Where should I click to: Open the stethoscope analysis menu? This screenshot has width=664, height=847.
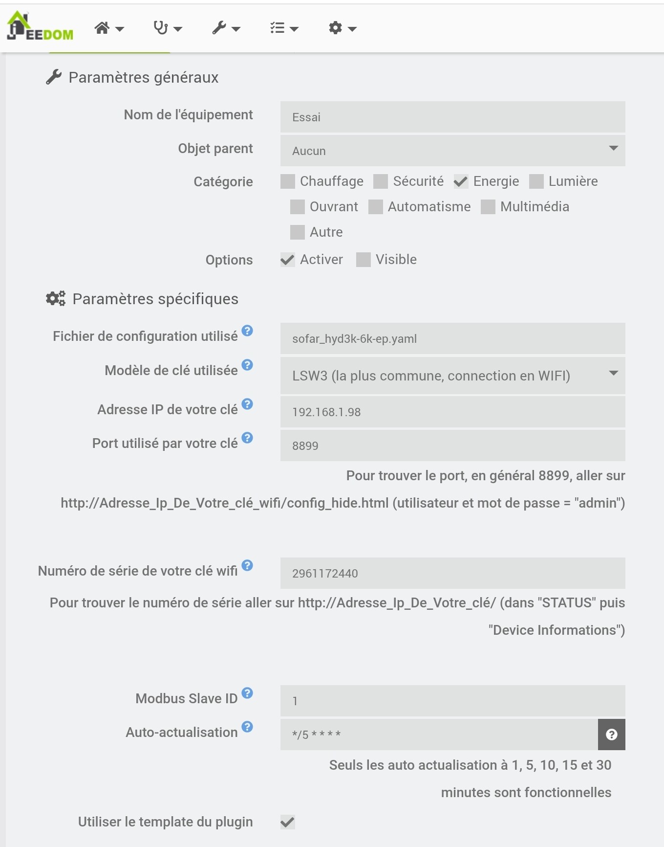click(x=167, y=28)
